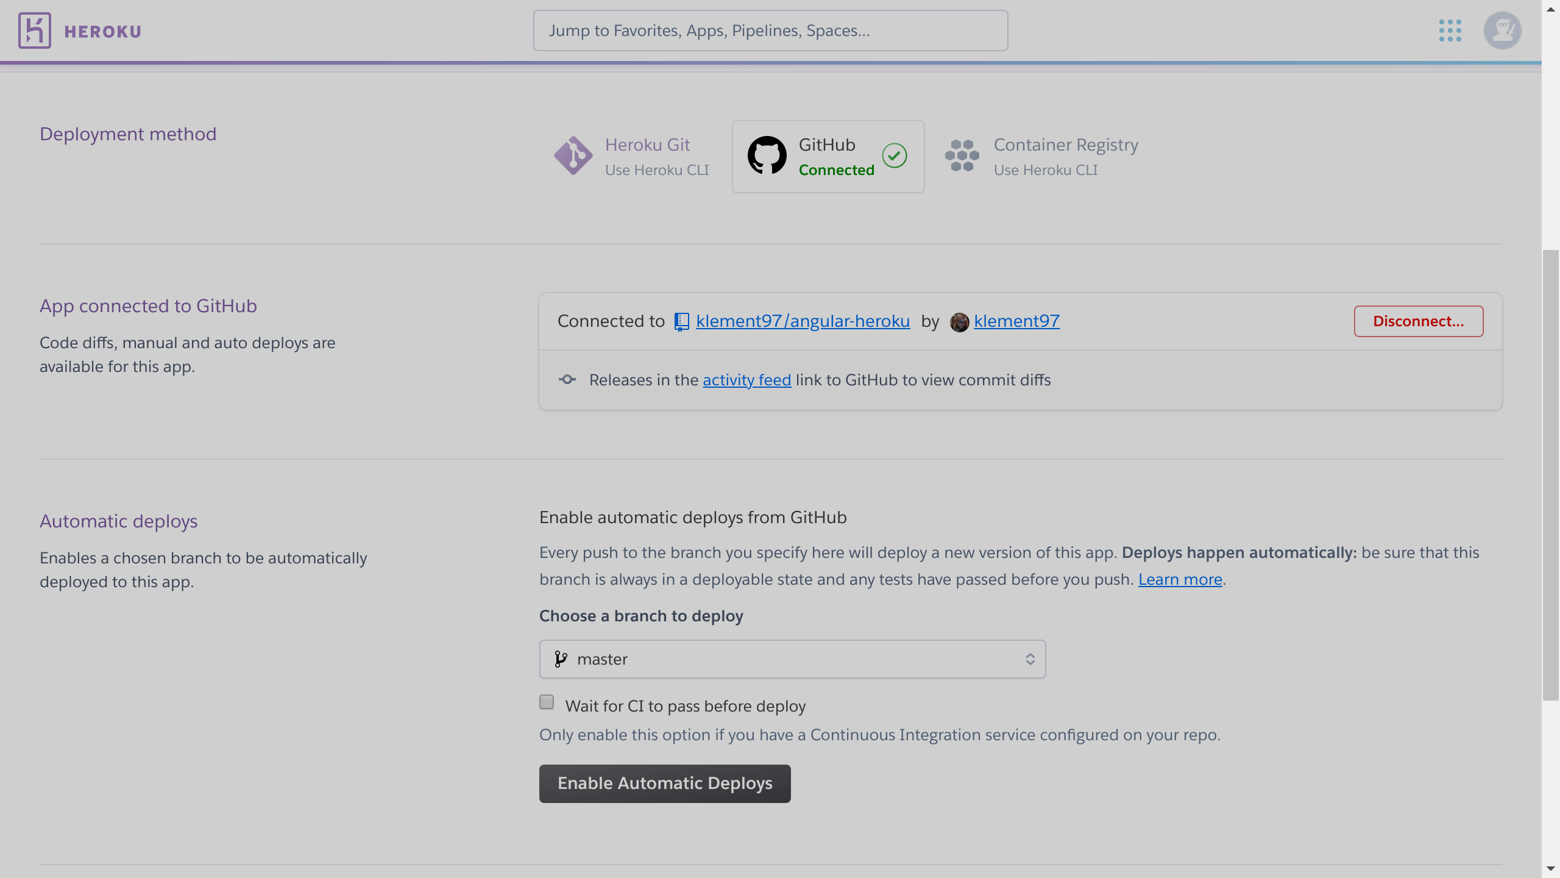
Task: Click the GitHub octocat icon
Action: pos(767,155)
